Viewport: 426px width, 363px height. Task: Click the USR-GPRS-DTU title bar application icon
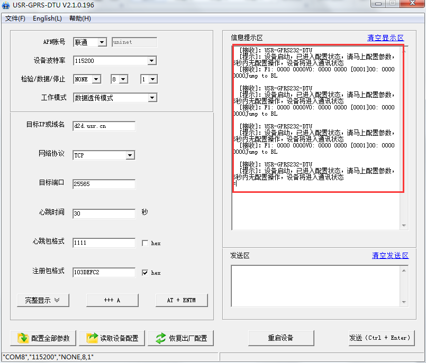[7, 5]
